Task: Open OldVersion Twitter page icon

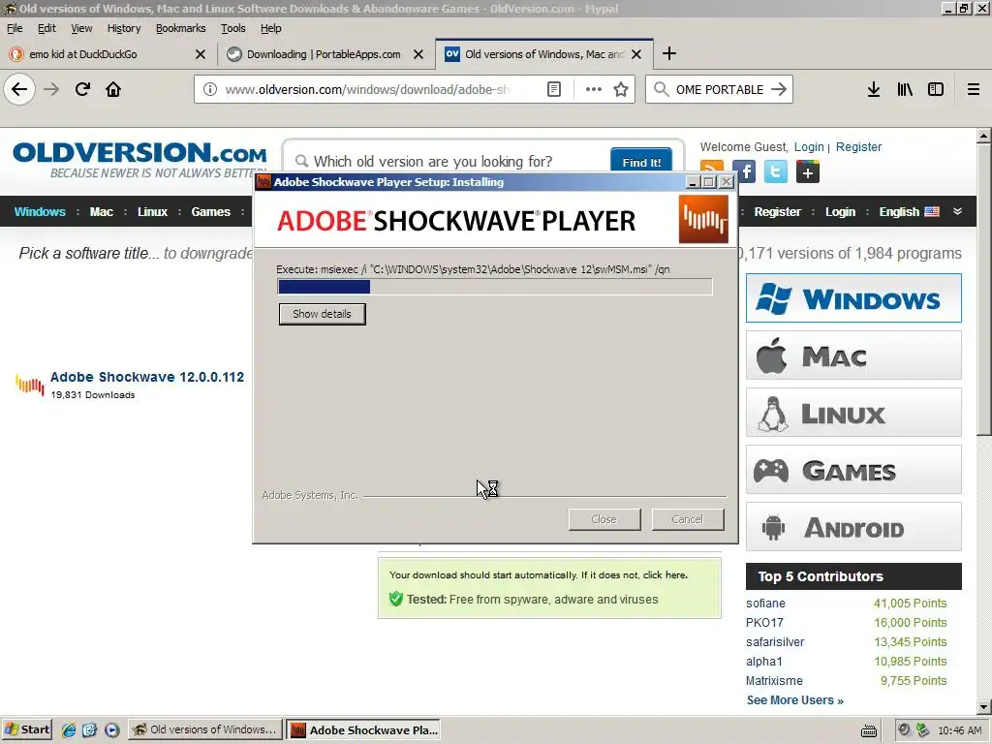Action: [x=776, y=171]
